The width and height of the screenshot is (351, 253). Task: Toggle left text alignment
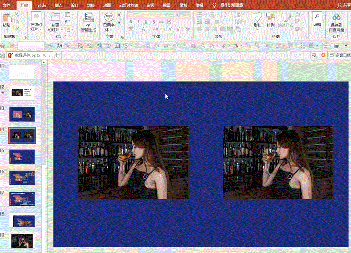[200, 29]
